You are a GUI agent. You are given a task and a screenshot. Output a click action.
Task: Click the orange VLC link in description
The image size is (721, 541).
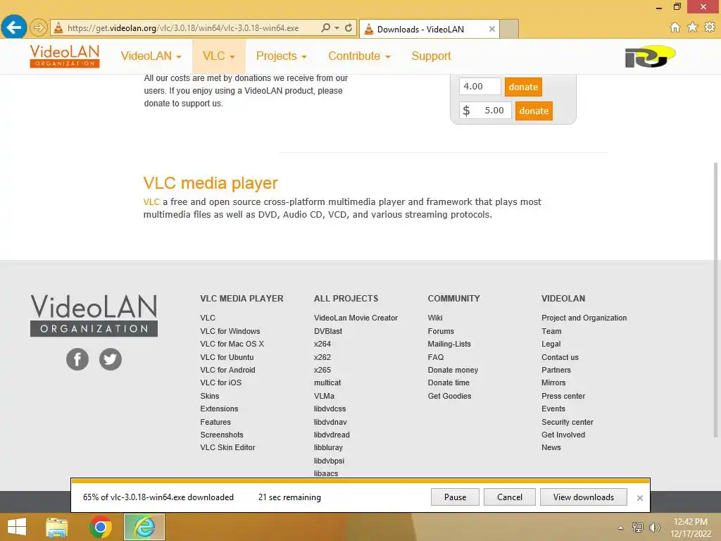(151, 202)
